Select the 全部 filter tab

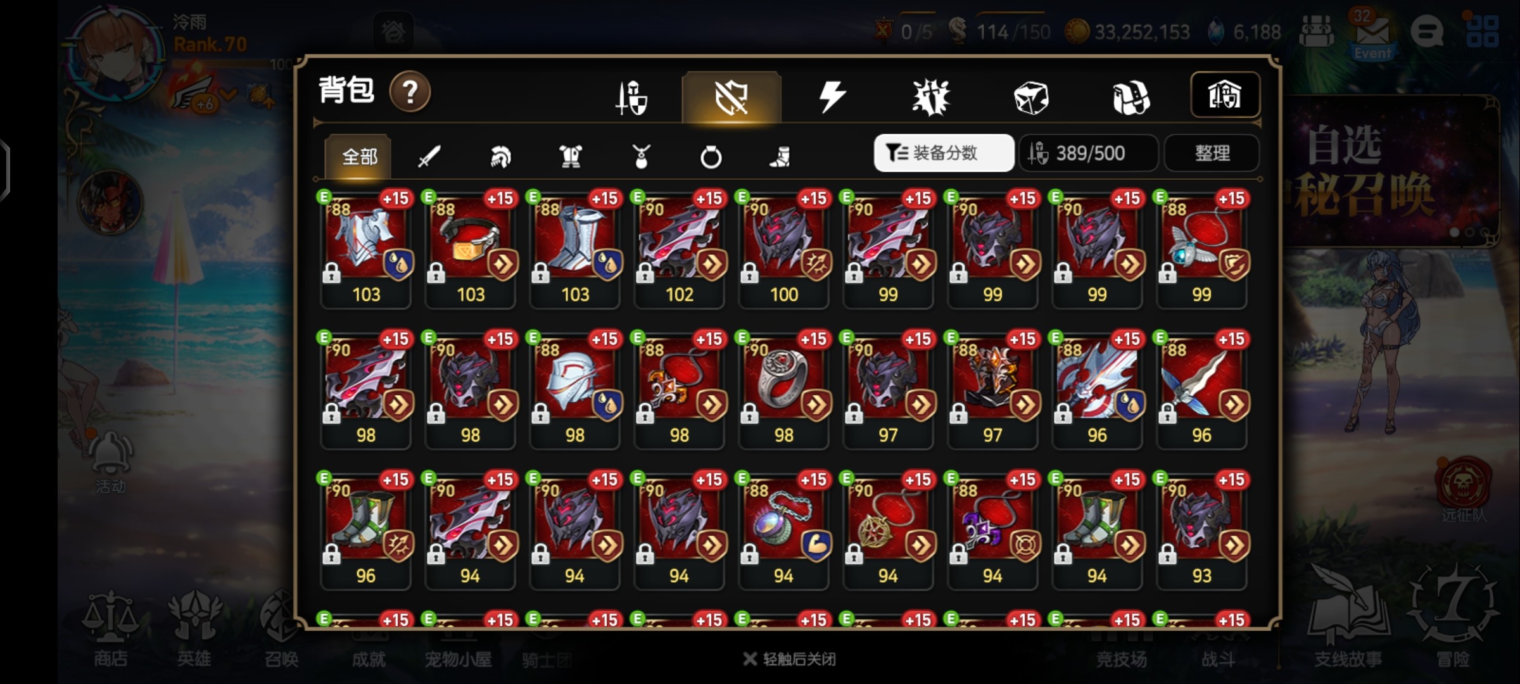point(358,156)
